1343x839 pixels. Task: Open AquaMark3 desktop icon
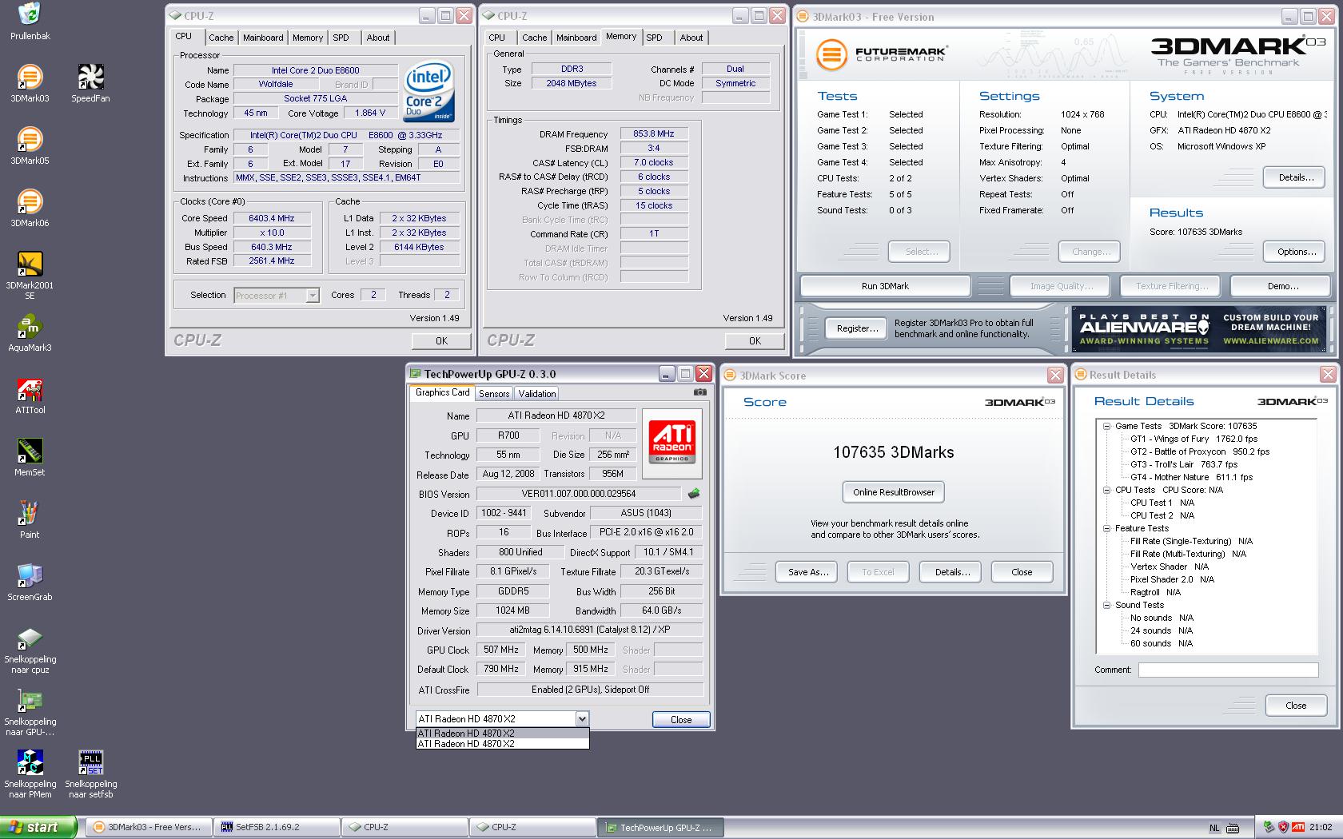pyautogui.click(x=30, y=332)
